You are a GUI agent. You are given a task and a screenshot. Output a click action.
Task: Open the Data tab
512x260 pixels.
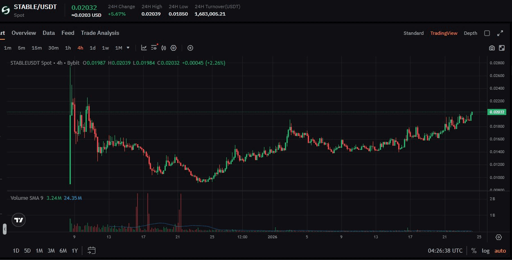tap(49, 33)
